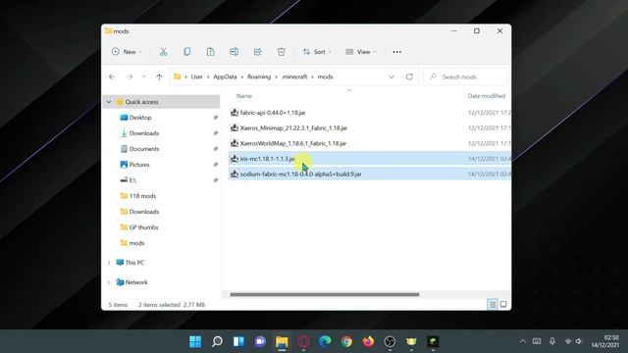Open the Windows Start menu

click(x=195, y=341)
